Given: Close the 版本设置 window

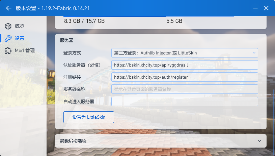Looking at the screenshot, I should 266,8.
